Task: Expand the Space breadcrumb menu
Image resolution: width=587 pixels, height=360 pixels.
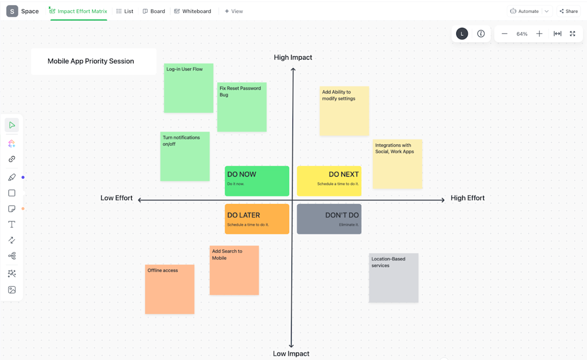Action: pos(30,11)
